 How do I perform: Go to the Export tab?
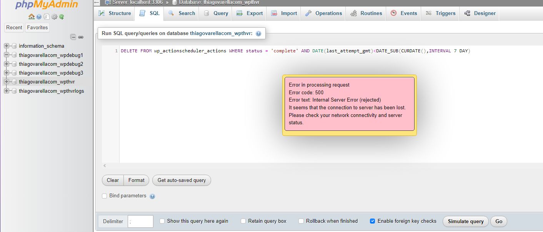pos(250,13)
